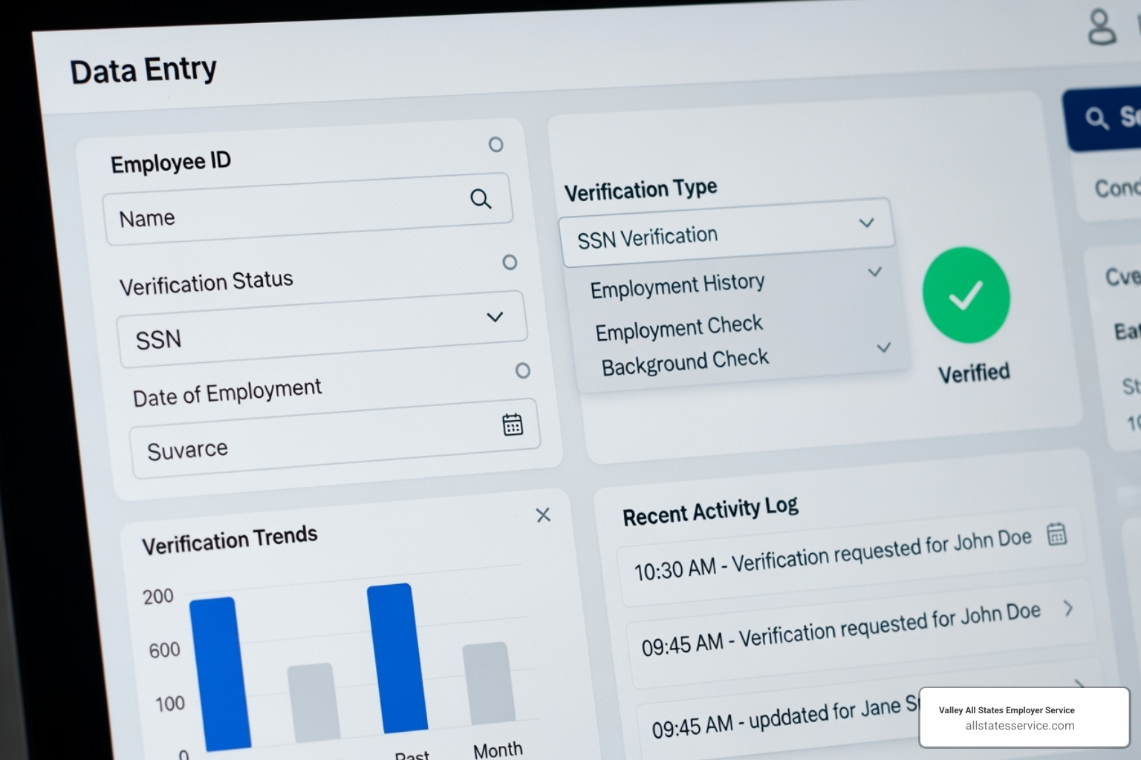
Task: Select the radio button beside Verification Status
Action: coord(510,262)
